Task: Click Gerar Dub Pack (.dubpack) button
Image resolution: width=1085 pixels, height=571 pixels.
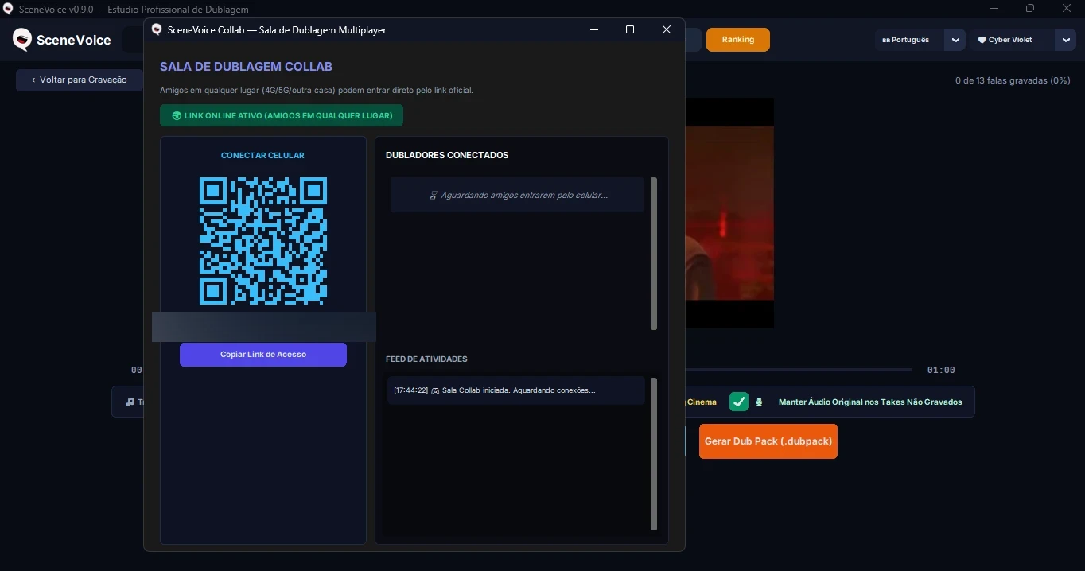Action: (768, 441)
